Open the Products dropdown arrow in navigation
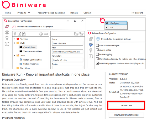This screenshot has width=147, height=119. (x=29, y=13)
